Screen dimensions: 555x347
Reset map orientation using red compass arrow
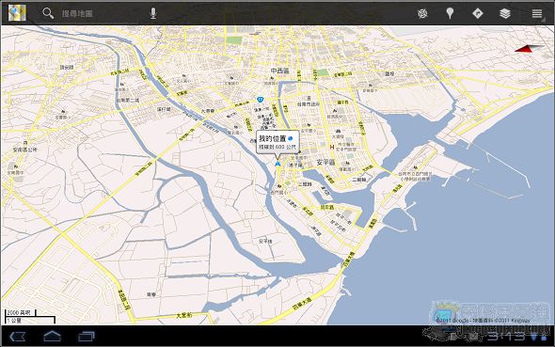click(x=528, y=49)
